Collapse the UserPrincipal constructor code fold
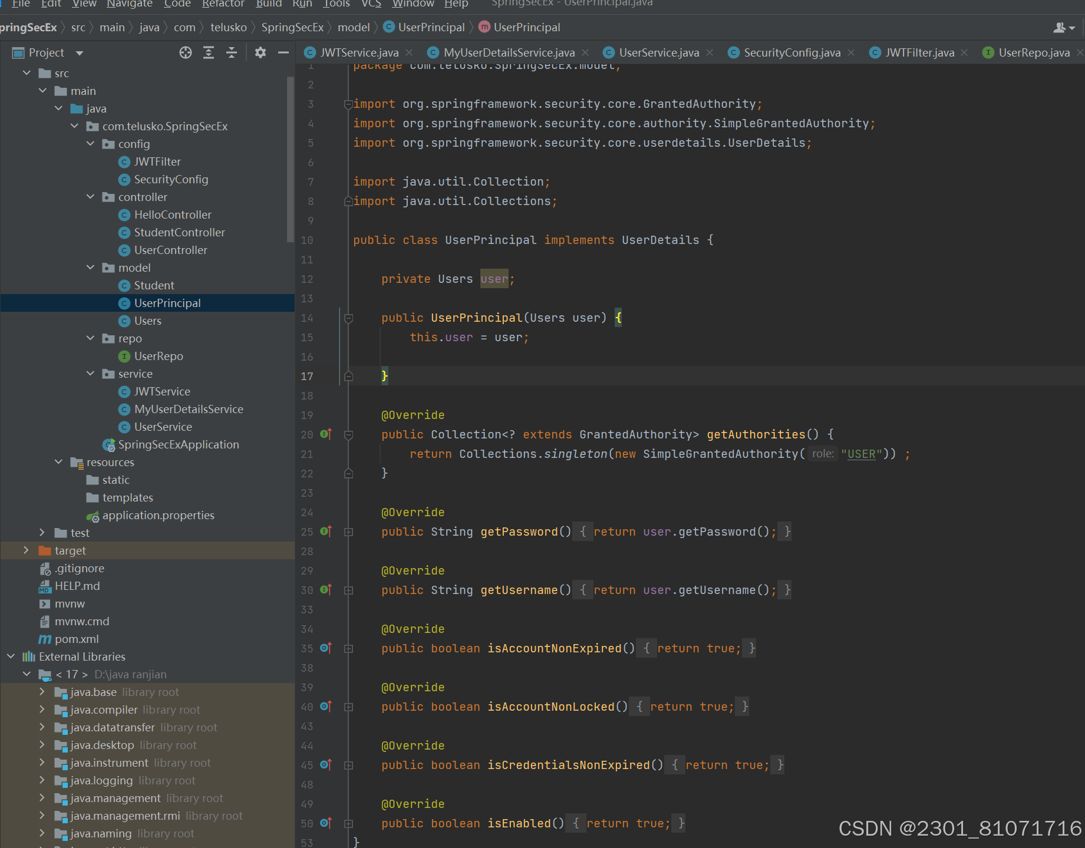1085x848 pixels. coord(348,318)
